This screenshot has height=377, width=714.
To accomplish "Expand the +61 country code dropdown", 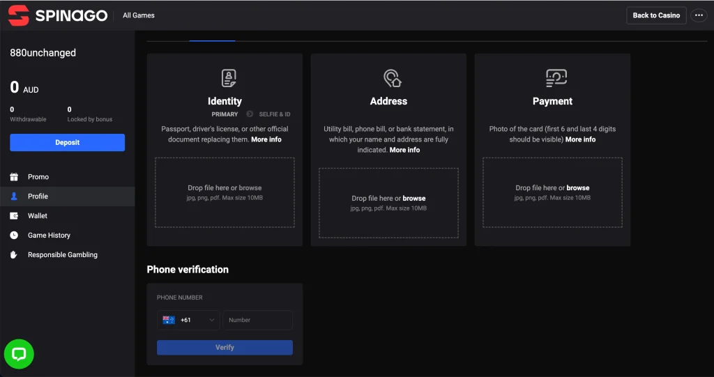I will click(188, 320).
